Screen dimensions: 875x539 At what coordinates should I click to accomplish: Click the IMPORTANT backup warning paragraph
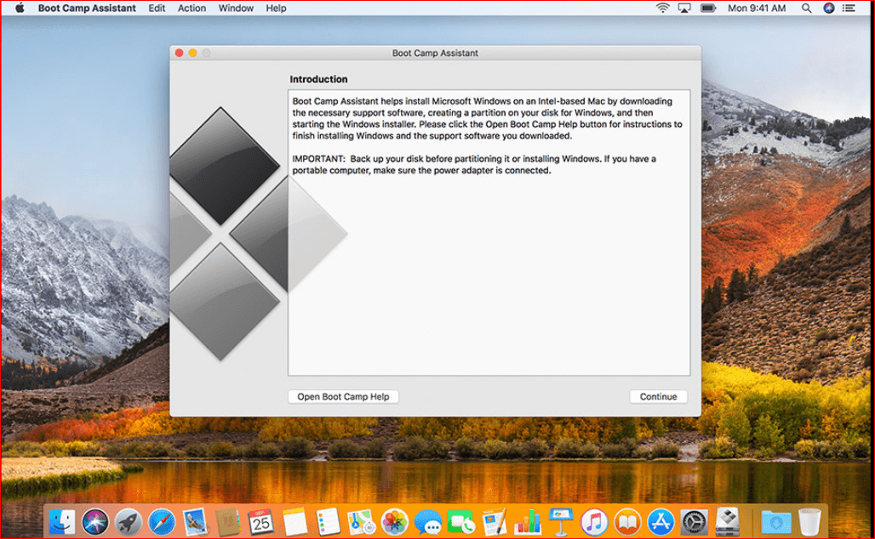474,164
